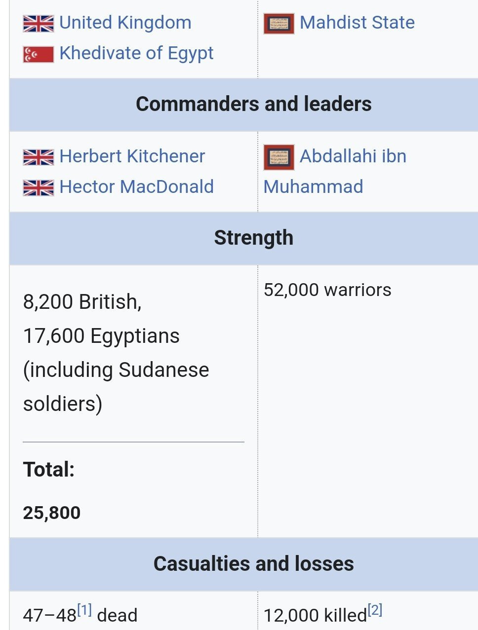Open the Abdallahi ibn Muhammad link
The image size is (478, 630).
point(353,156)
